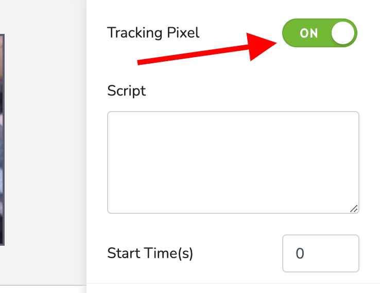Viewport: 380px width, 293px height.
Task: Select the video preview at left edge
Action: point(2,140)
